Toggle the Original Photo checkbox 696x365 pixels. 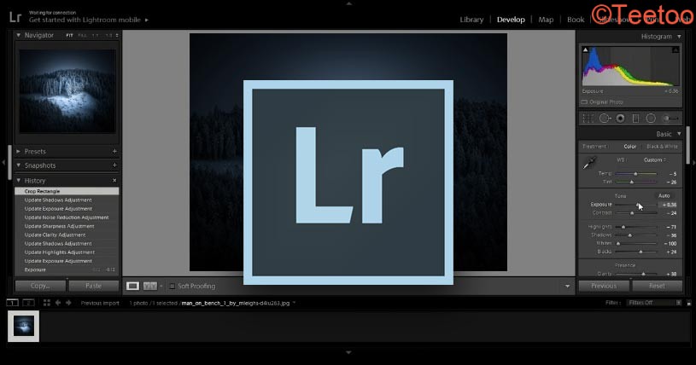pyautogui.click(x=585, y=101)
